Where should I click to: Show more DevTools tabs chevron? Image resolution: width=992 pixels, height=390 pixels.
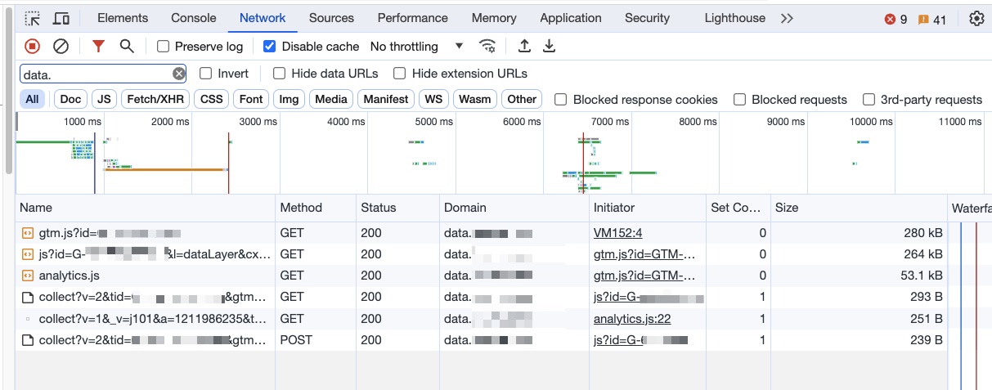[787, 19]
